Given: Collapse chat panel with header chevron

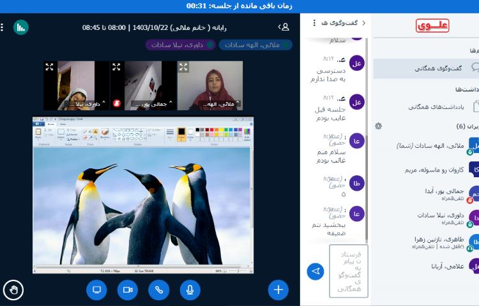Looking at the screenshot, I should click(x=363, y=23).
